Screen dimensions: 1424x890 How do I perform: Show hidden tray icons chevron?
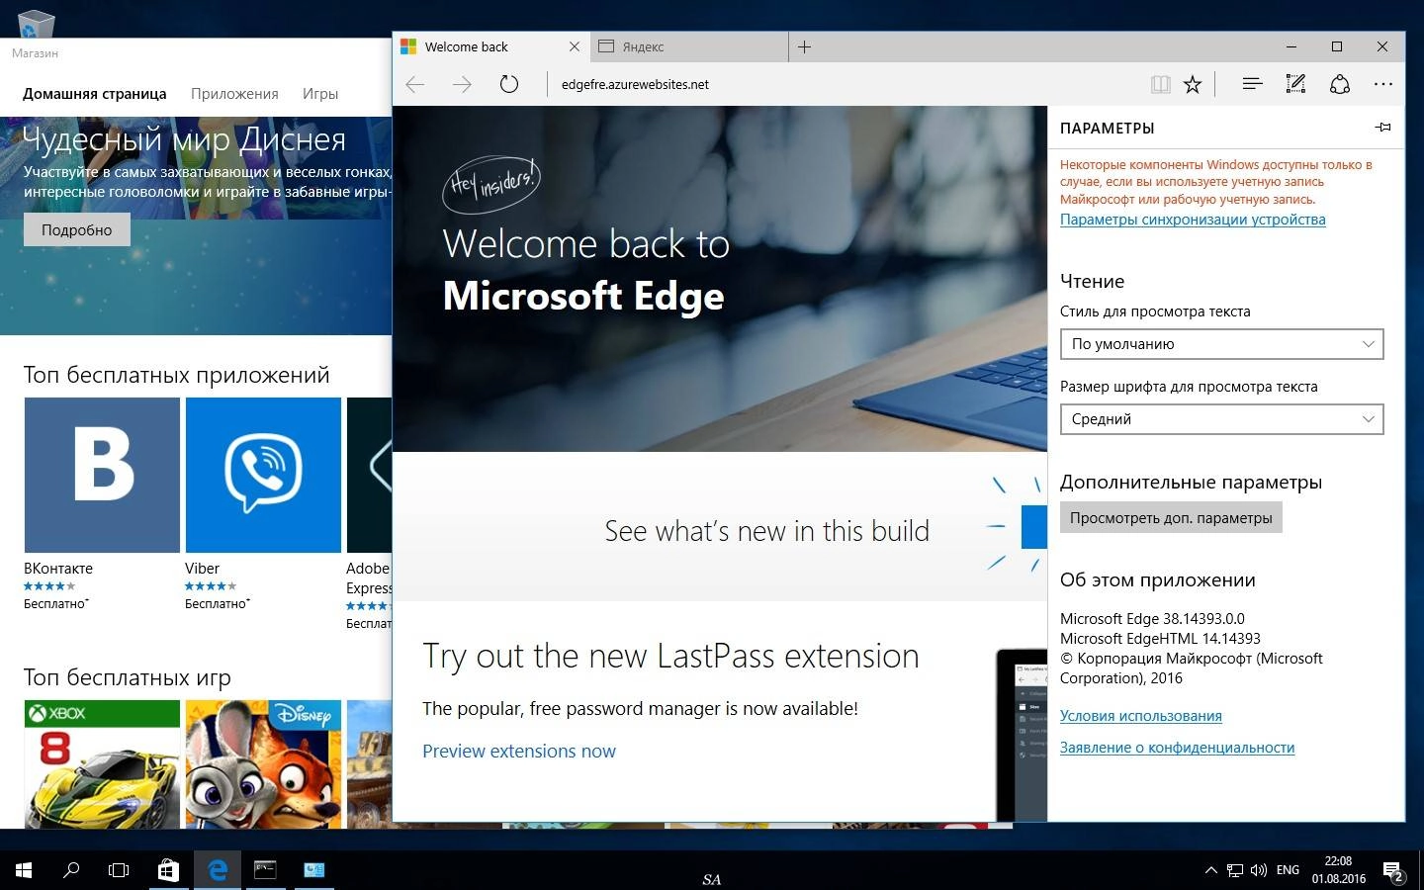pyautogui.click(x=1210, y=870)
